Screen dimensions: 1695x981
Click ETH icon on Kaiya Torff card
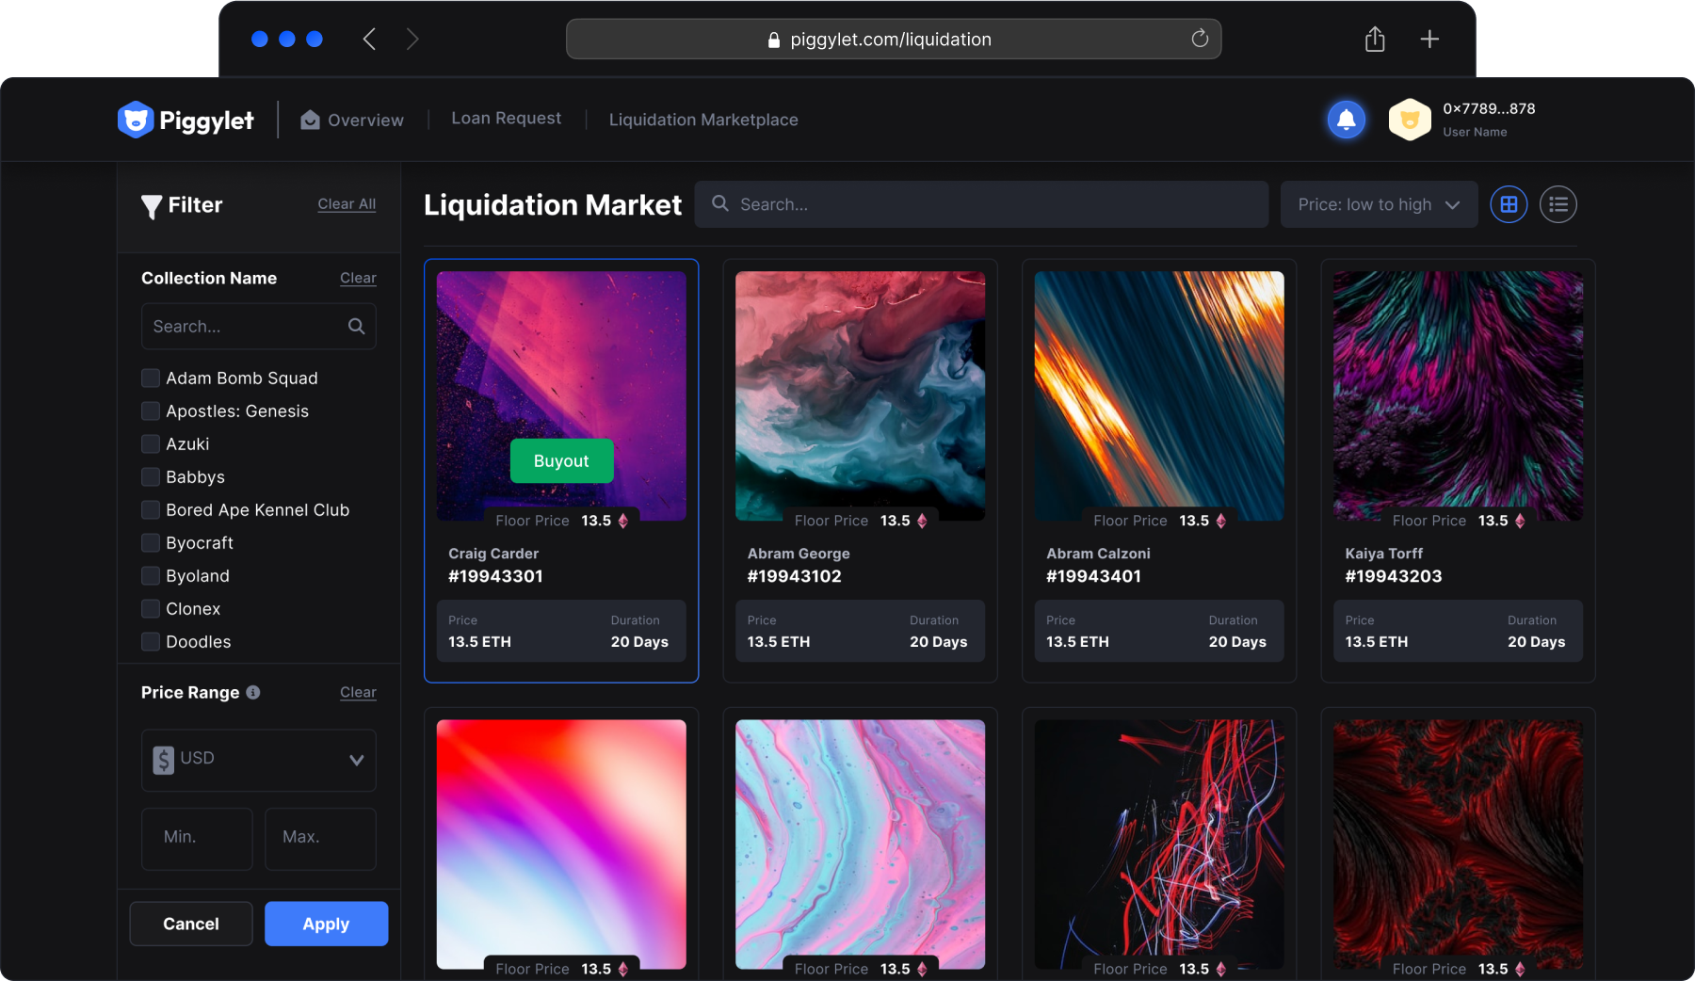pyautogui.click(x=1520, y=521)
